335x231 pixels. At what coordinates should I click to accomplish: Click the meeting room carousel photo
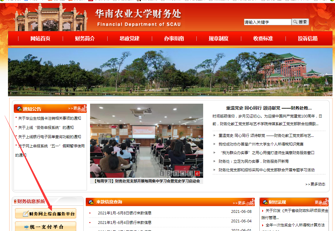pyautogui.click(x=147, y=141)
